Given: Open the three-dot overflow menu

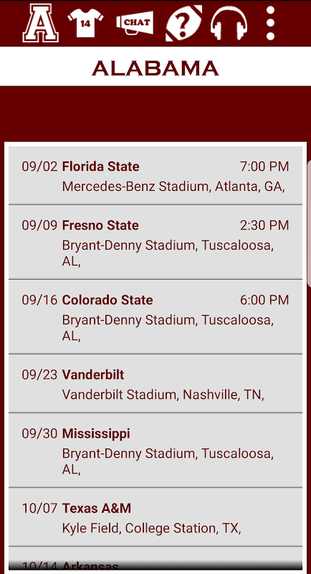Looking at the screenshot, I should pyautogui.click(x=270, y=23).
